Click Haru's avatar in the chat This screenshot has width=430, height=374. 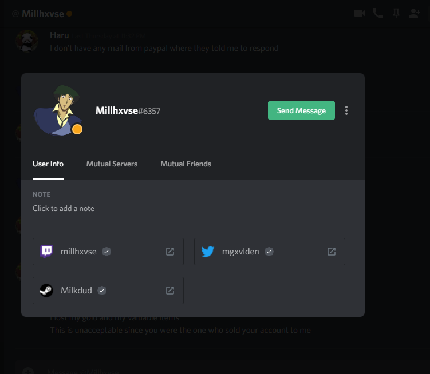27,41
